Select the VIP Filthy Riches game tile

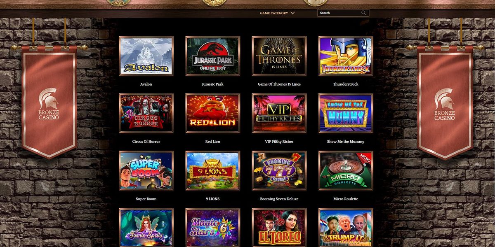pos(279,113)
